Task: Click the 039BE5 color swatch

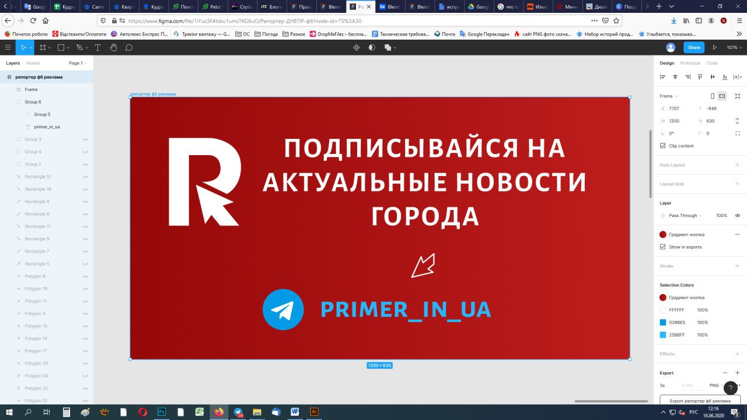Action: tap(663, 323)
